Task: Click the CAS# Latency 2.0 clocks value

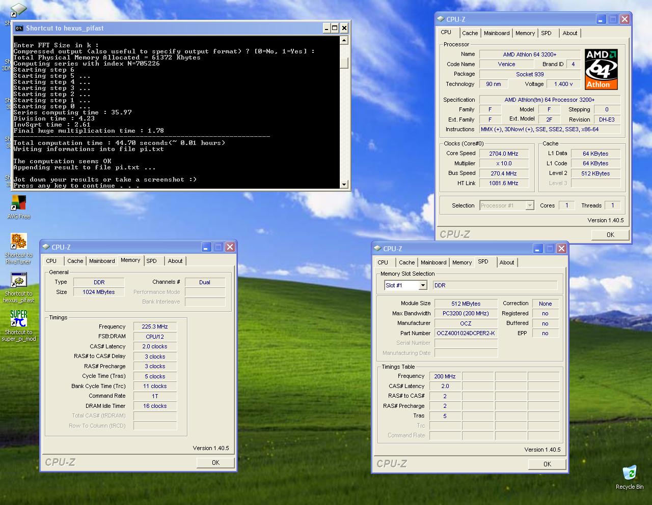Action: click(154, 347)
